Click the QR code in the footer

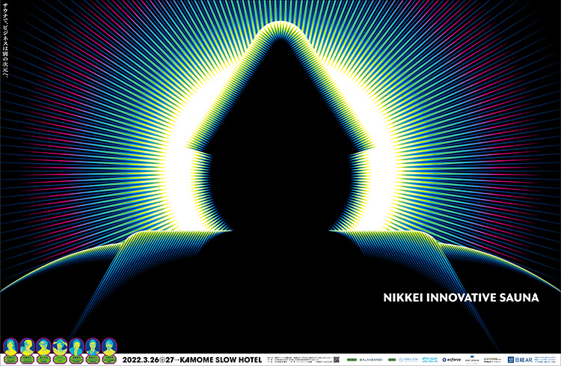pyautogui.click(x=336, y=359)
